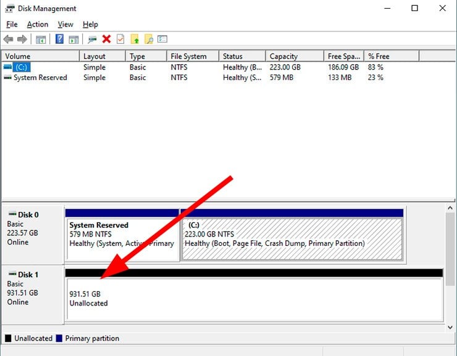Open the View menu
This screenshot has height=356, width=457.
pos(65,25)
